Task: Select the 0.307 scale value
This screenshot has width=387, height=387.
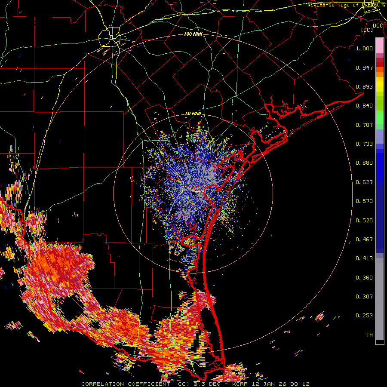Action: [364, 297]
